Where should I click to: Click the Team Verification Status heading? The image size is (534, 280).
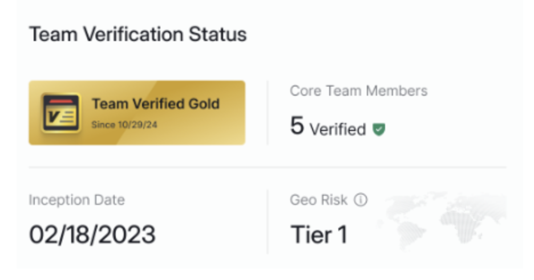tap(137, 35)
